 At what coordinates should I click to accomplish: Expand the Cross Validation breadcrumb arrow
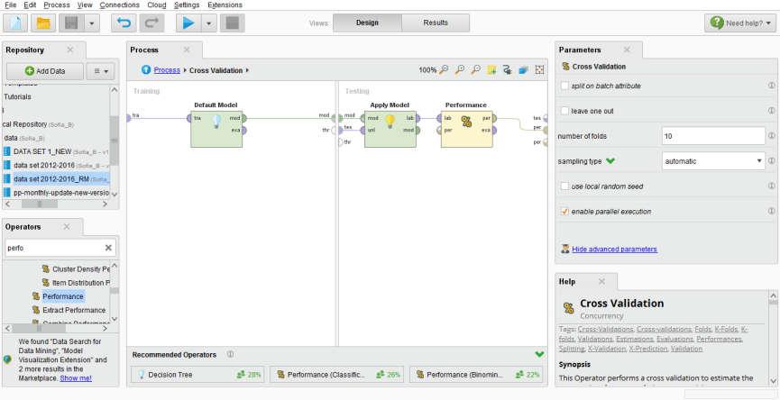pyautogui.click(x=247, y=70)
